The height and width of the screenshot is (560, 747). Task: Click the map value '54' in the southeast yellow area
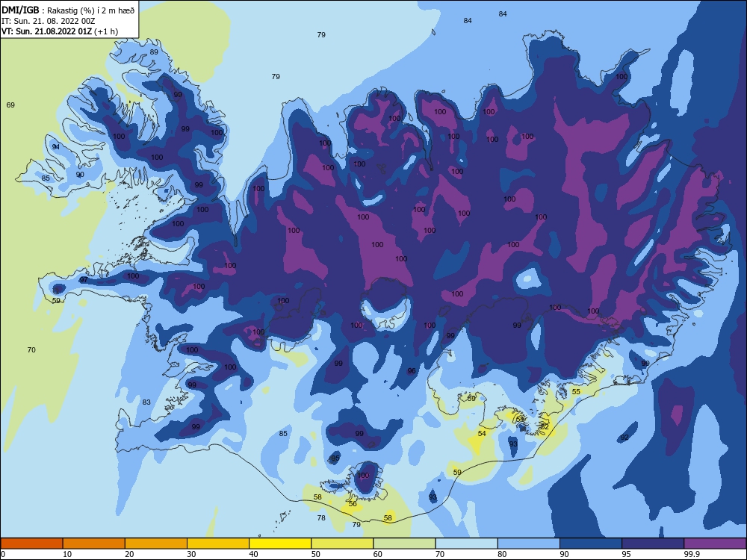pos(482,433)
